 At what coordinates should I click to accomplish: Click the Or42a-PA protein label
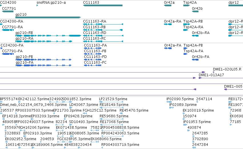[x=173, y=45]
